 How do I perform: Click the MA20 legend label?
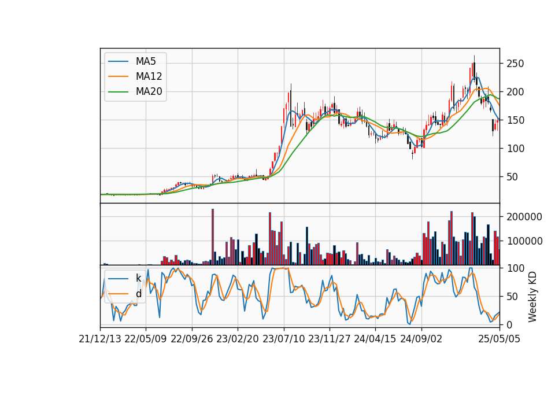tap(149, 92)
